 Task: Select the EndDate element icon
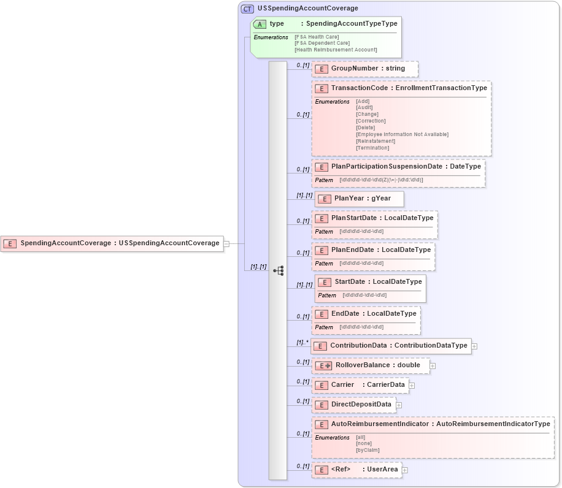(321, 313)
